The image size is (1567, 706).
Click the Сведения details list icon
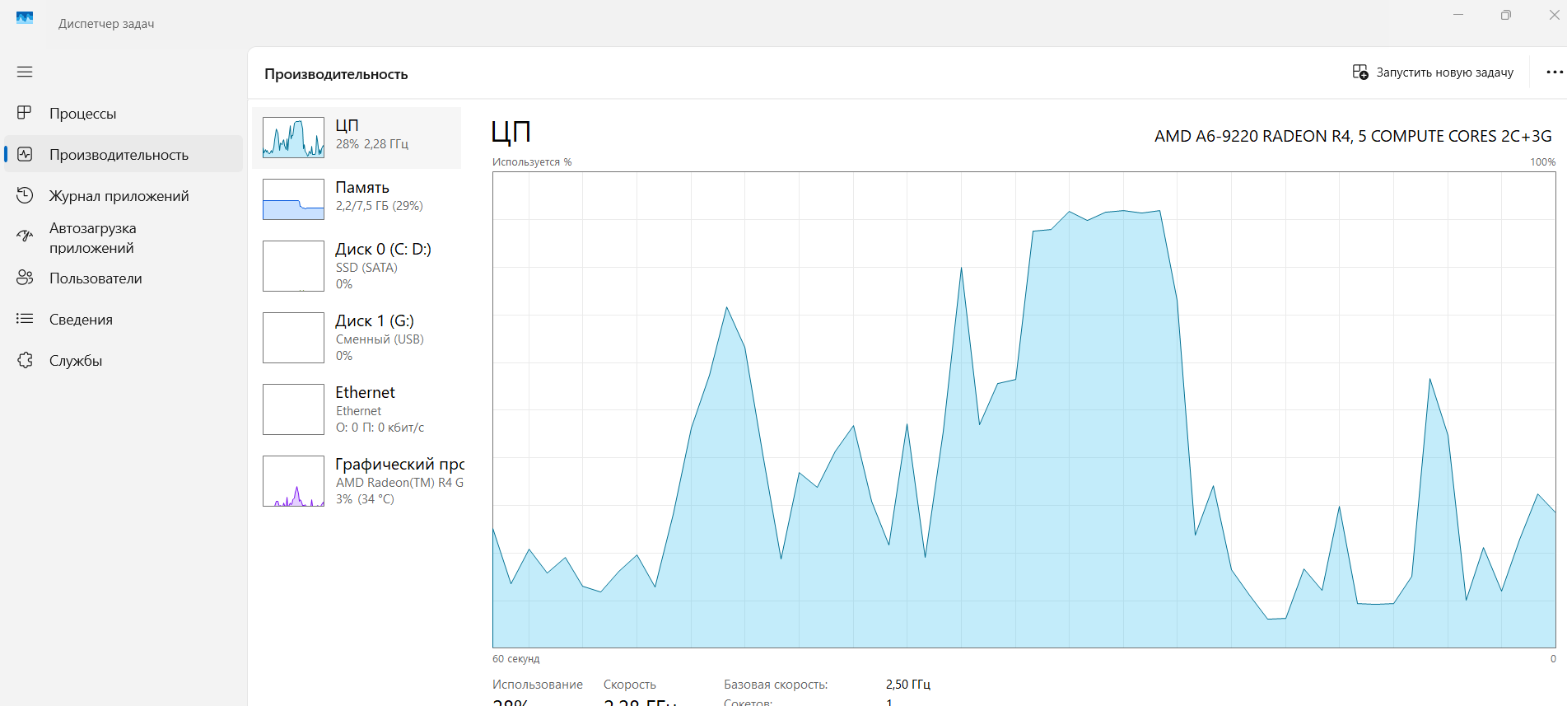point(25,319)
